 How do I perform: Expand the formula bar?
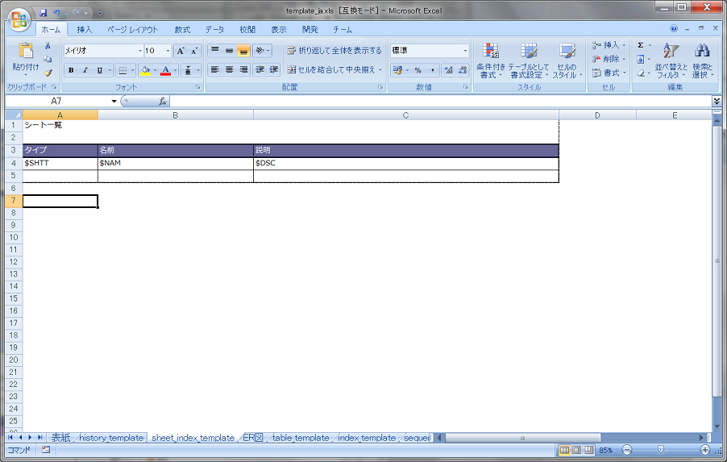pyautogui.click(x=717, y=101)
